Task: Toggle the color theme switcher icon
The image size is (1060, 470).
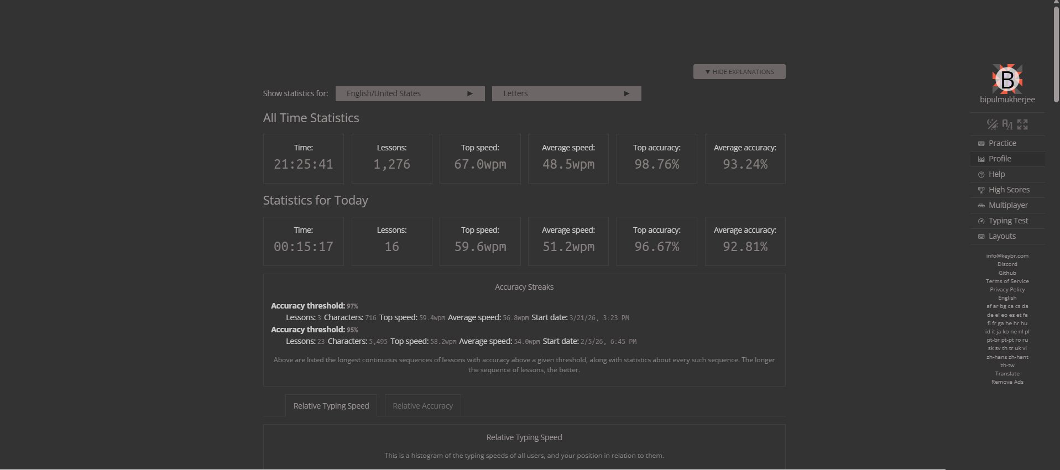Action: [x=992, y=124]
